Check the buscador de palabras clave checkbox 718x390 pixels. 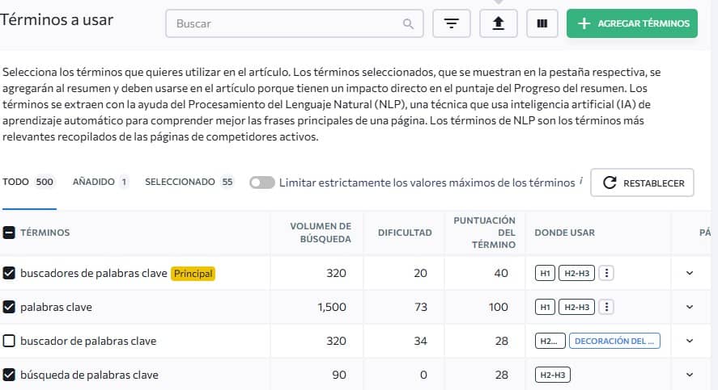10,341
